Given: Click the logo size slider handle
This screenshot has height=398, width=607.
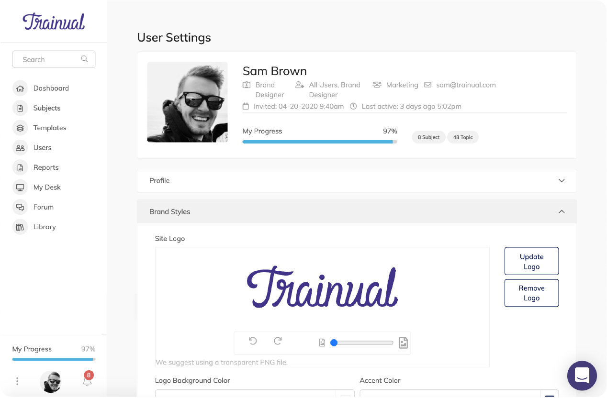Looking at the screenshot, I should click(334, 343).
